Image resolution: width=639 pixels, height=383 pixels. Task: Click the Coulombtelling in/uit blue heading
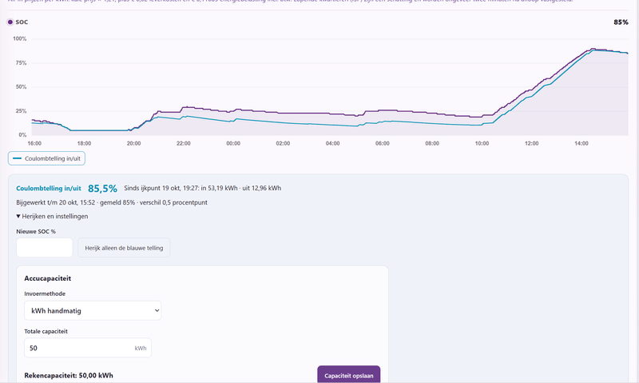pos(49,189)
